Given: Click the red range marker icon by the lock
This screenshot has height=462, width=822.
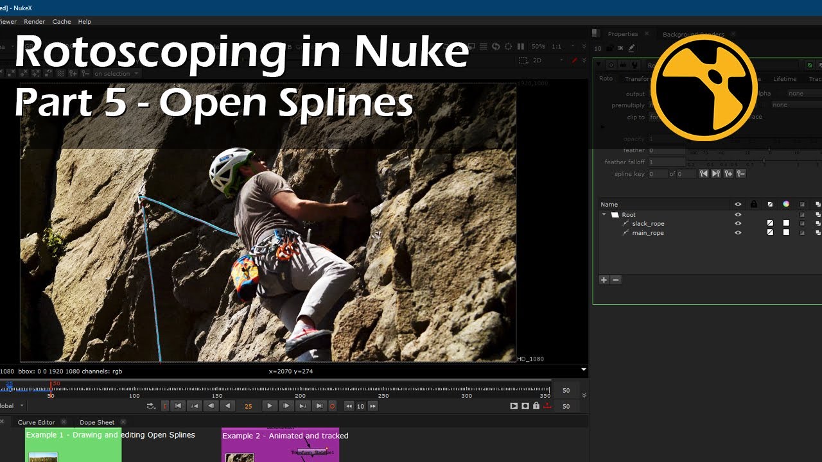Looking at the screenshot, I should 547,406.
